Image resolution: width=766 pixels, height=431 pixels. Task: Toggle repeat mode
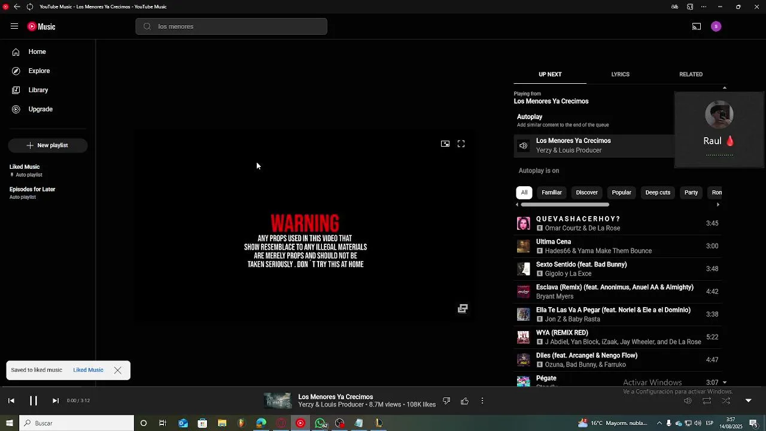click(707, 401)
